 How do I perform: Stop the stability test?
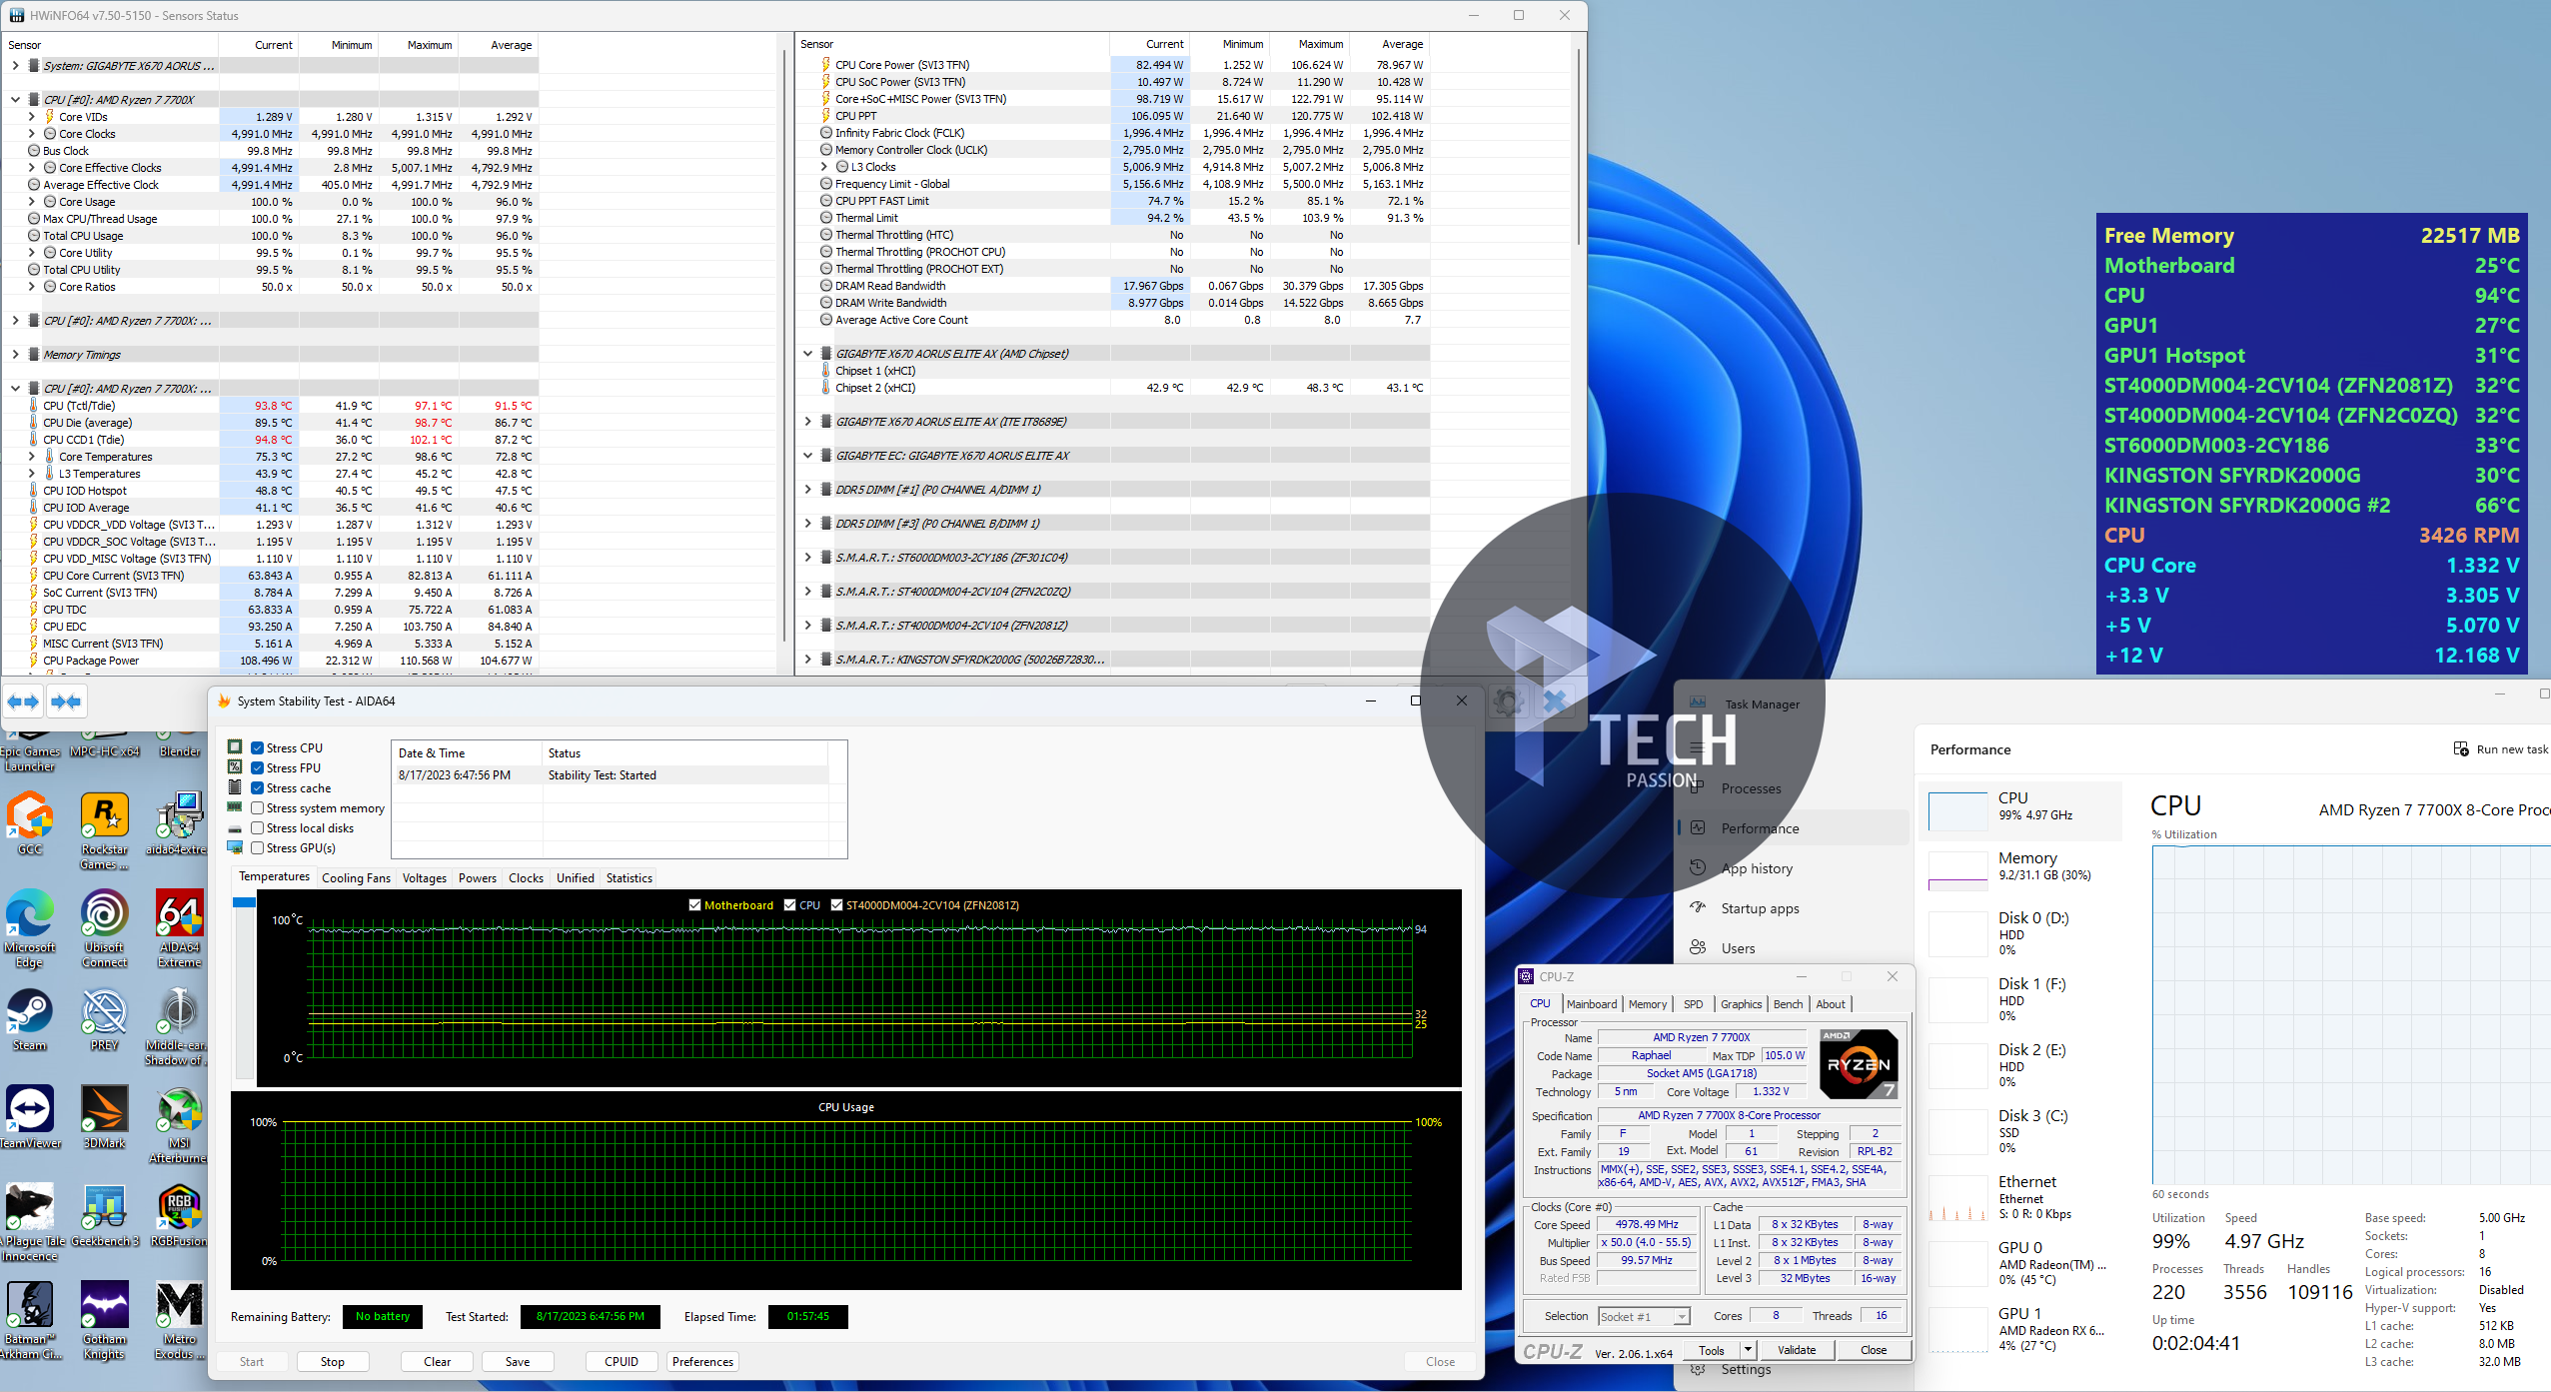click(x=333, y=1362)
